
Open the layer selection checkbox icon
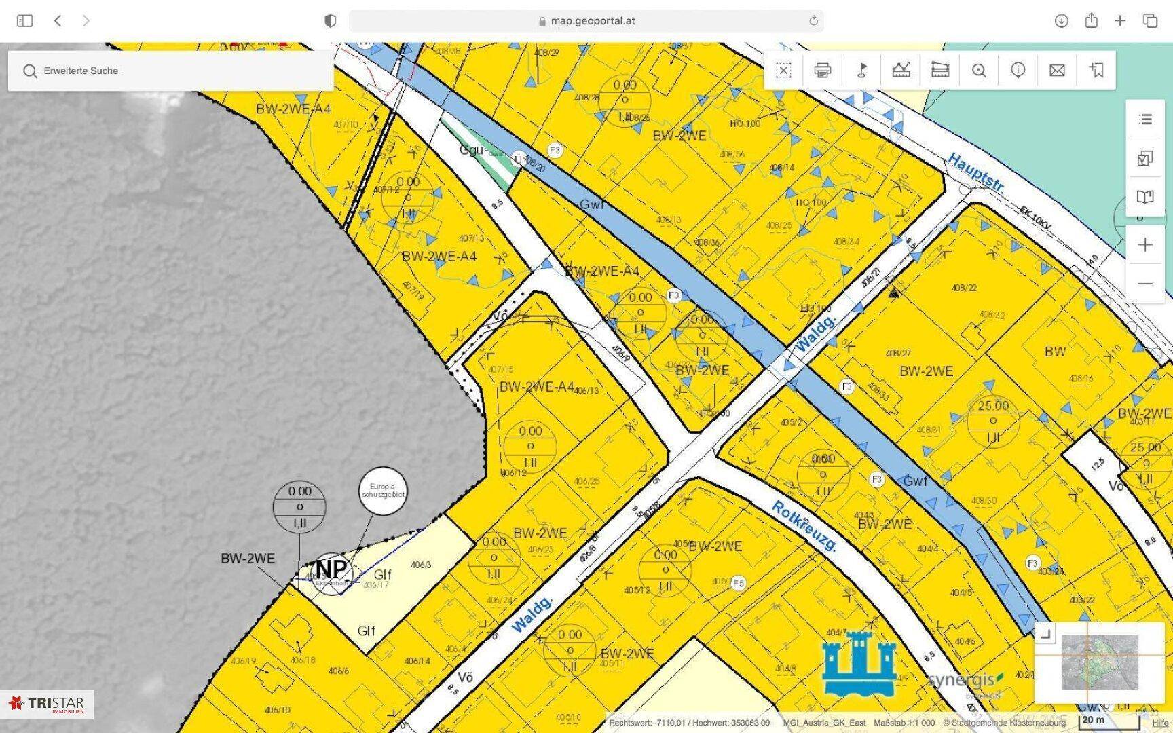click(x=1145, y=158)
